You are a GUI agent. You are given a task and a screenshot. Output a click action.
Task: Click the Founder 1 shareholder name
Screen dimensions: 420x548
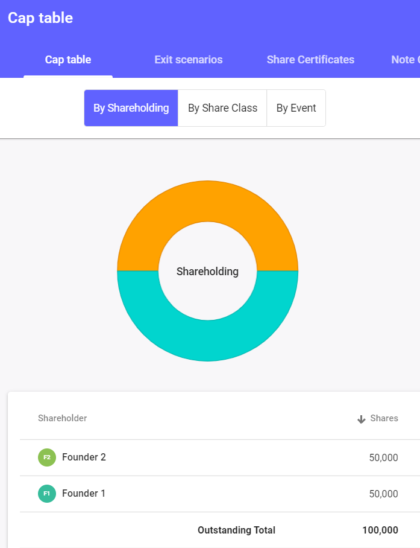point(84,494)
